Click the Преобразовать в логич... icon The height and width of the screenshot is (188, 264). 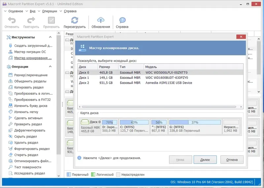(x=11, y=93)
